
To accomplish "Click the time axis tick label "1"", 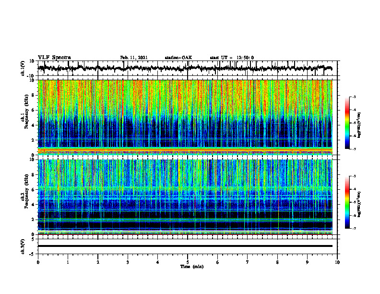I will (68, 262).
